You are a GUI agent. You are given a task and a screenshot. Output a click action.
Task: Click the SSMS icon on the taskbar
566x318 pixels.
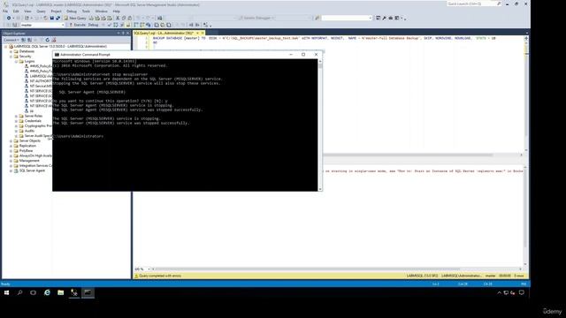(x=74, y=292)
